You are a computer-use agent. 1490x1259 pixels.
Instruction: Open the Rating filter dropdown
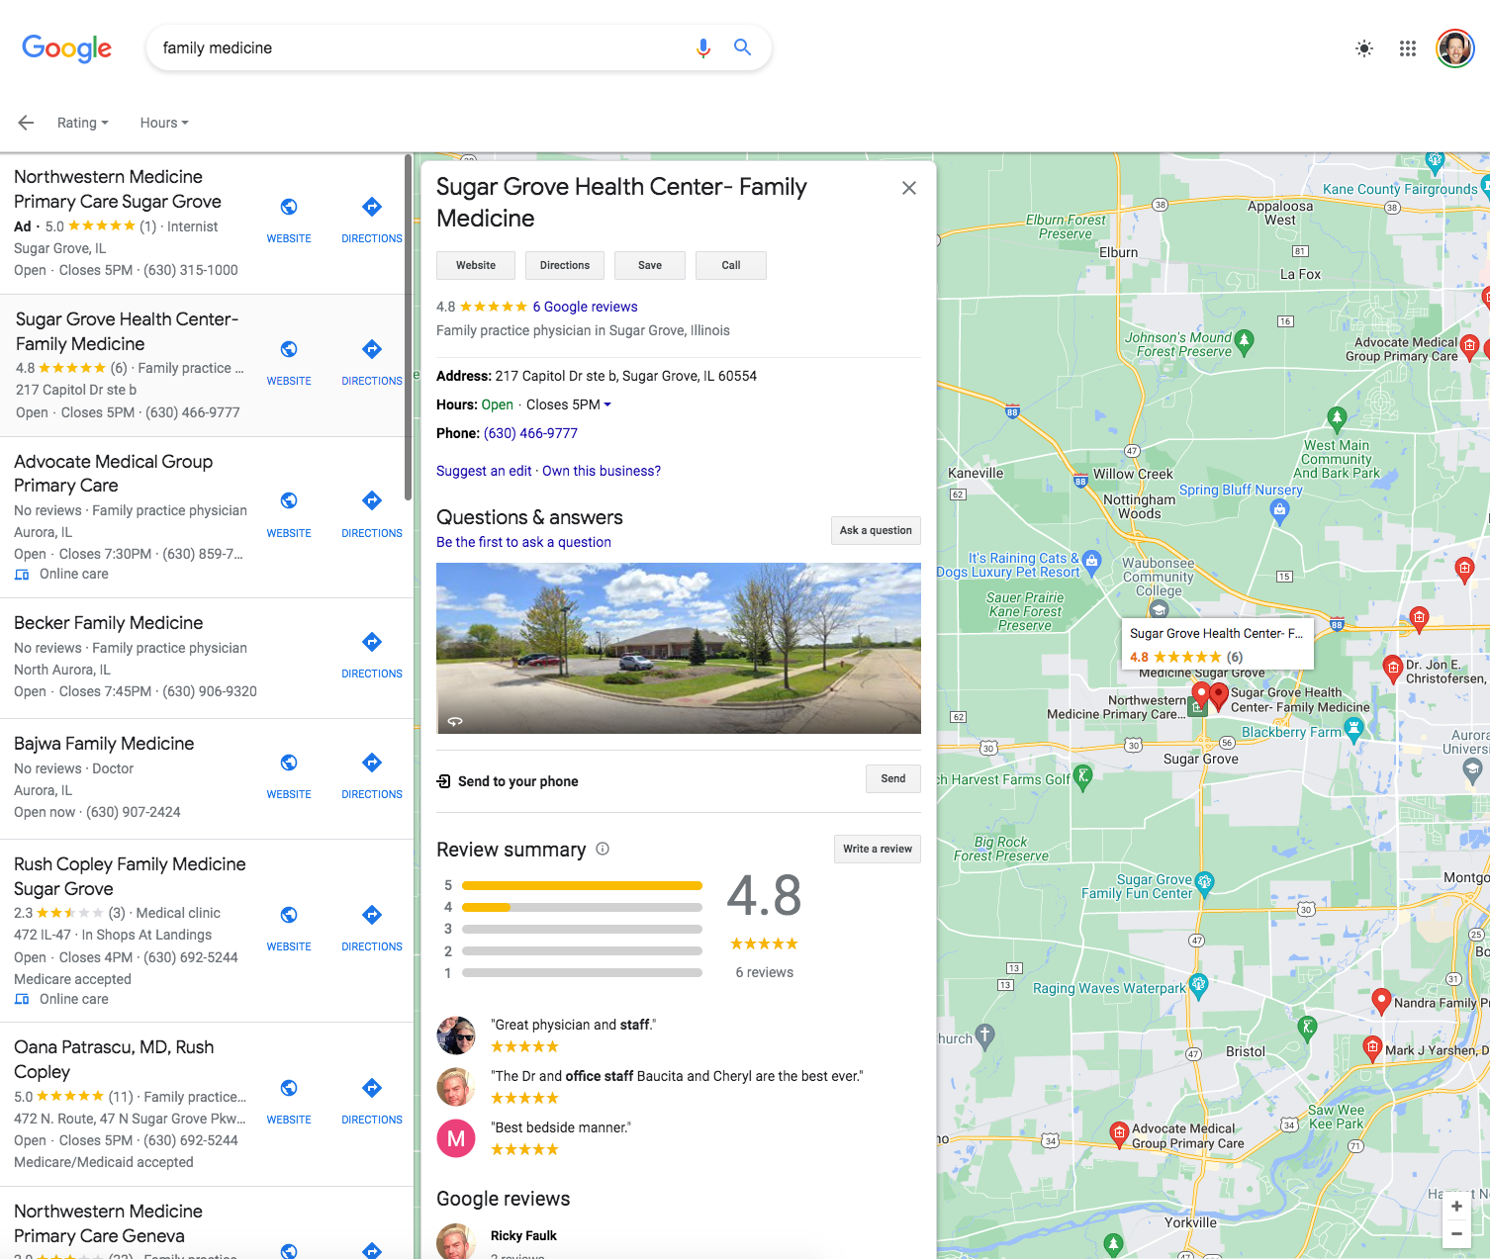pyautogui.click(x=82, y=123)
